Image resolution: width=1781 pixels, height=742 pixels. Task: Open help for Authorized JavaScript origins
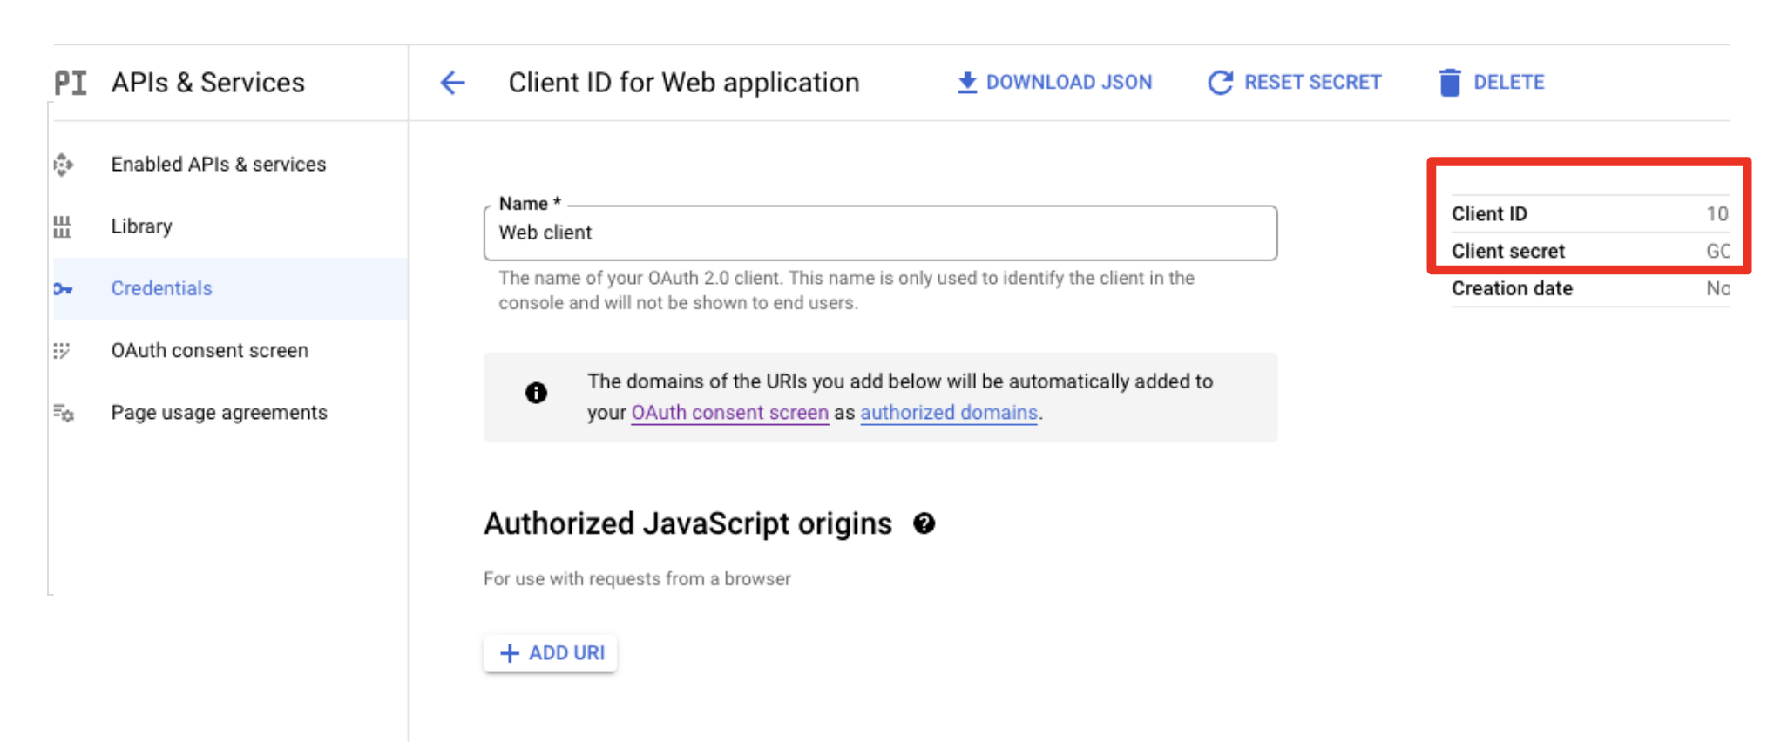tap(924, 523)
